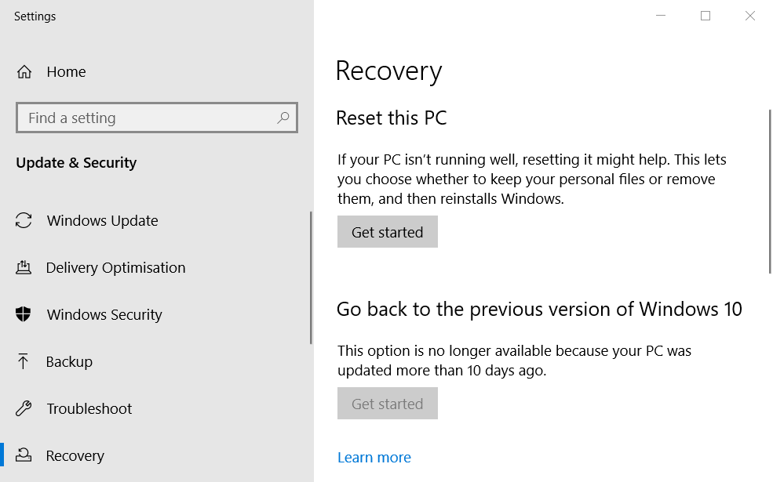Click the Delivery Optimisation icon
The image size is (773, 482).
pos(24,267)
